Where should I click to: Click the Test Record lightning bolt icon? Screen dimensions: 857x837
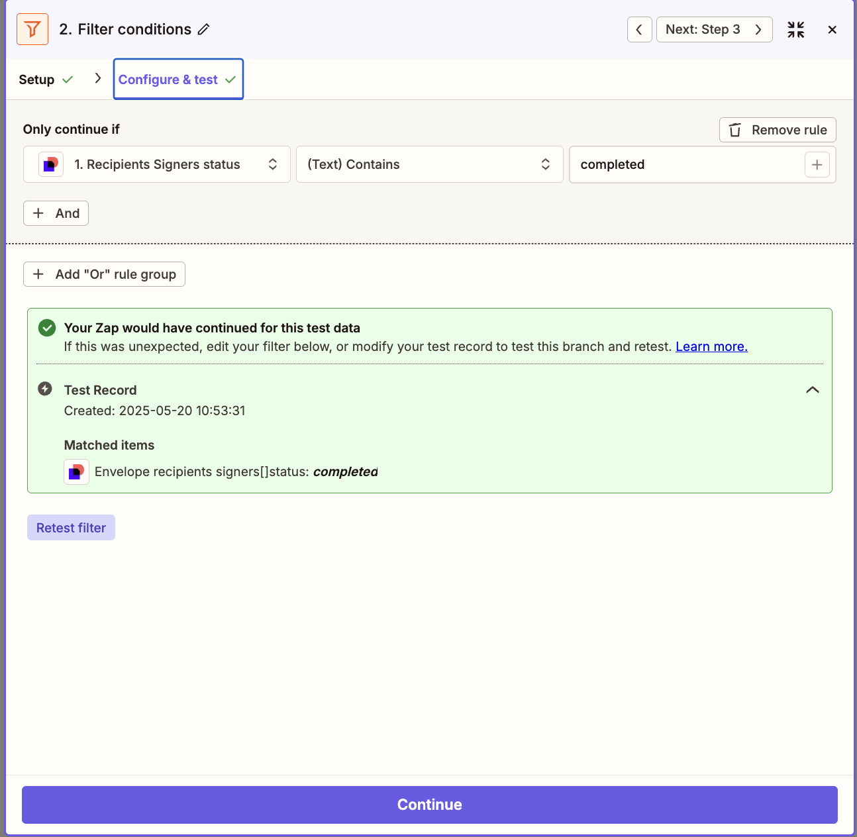click(45, 389)
